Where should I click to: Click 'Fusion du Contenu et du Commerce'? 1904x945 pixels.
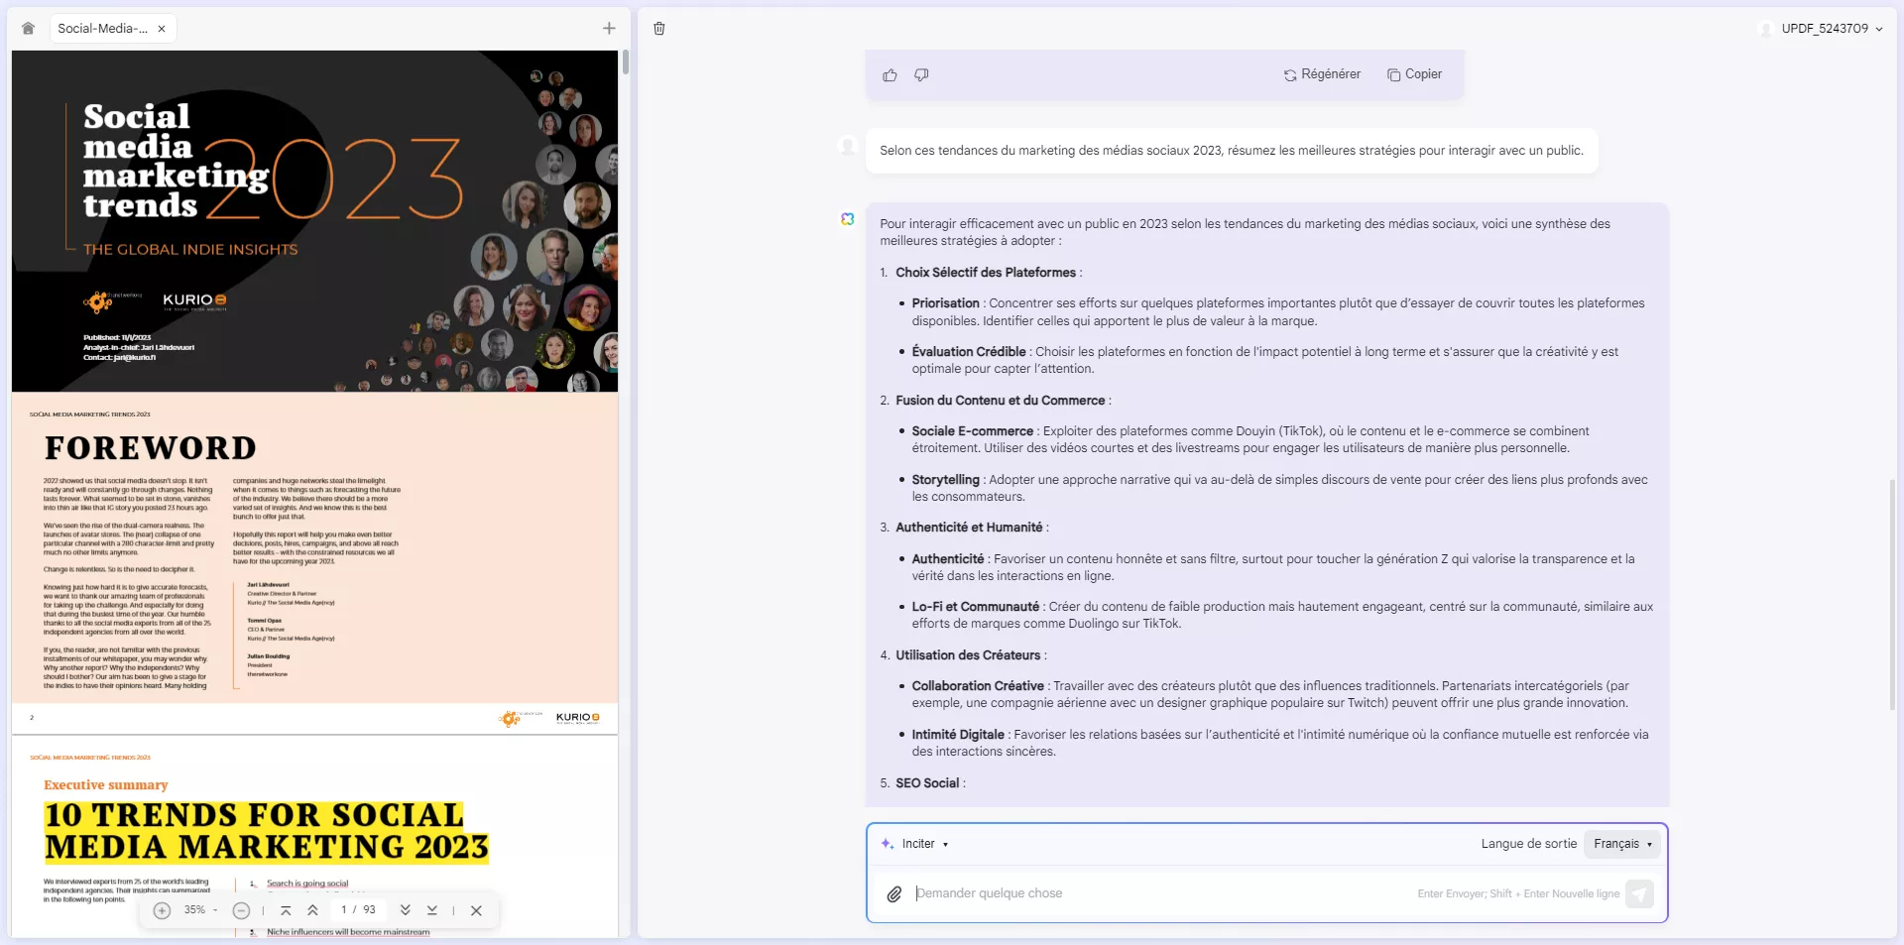[x=1000, y=401]
